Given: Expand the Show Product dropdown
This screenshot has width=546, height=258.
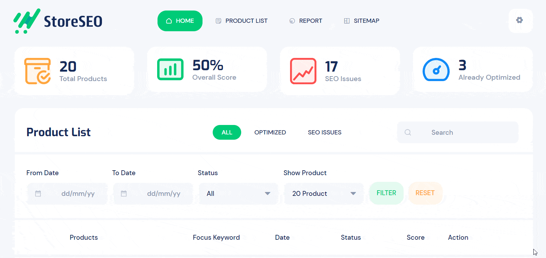Looking at the screenshot, I should tap(324, 193).
